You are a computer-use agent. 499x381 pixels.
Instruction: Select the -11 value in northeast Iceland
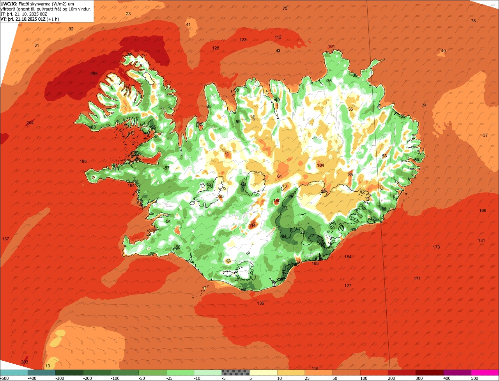(315, 138)
